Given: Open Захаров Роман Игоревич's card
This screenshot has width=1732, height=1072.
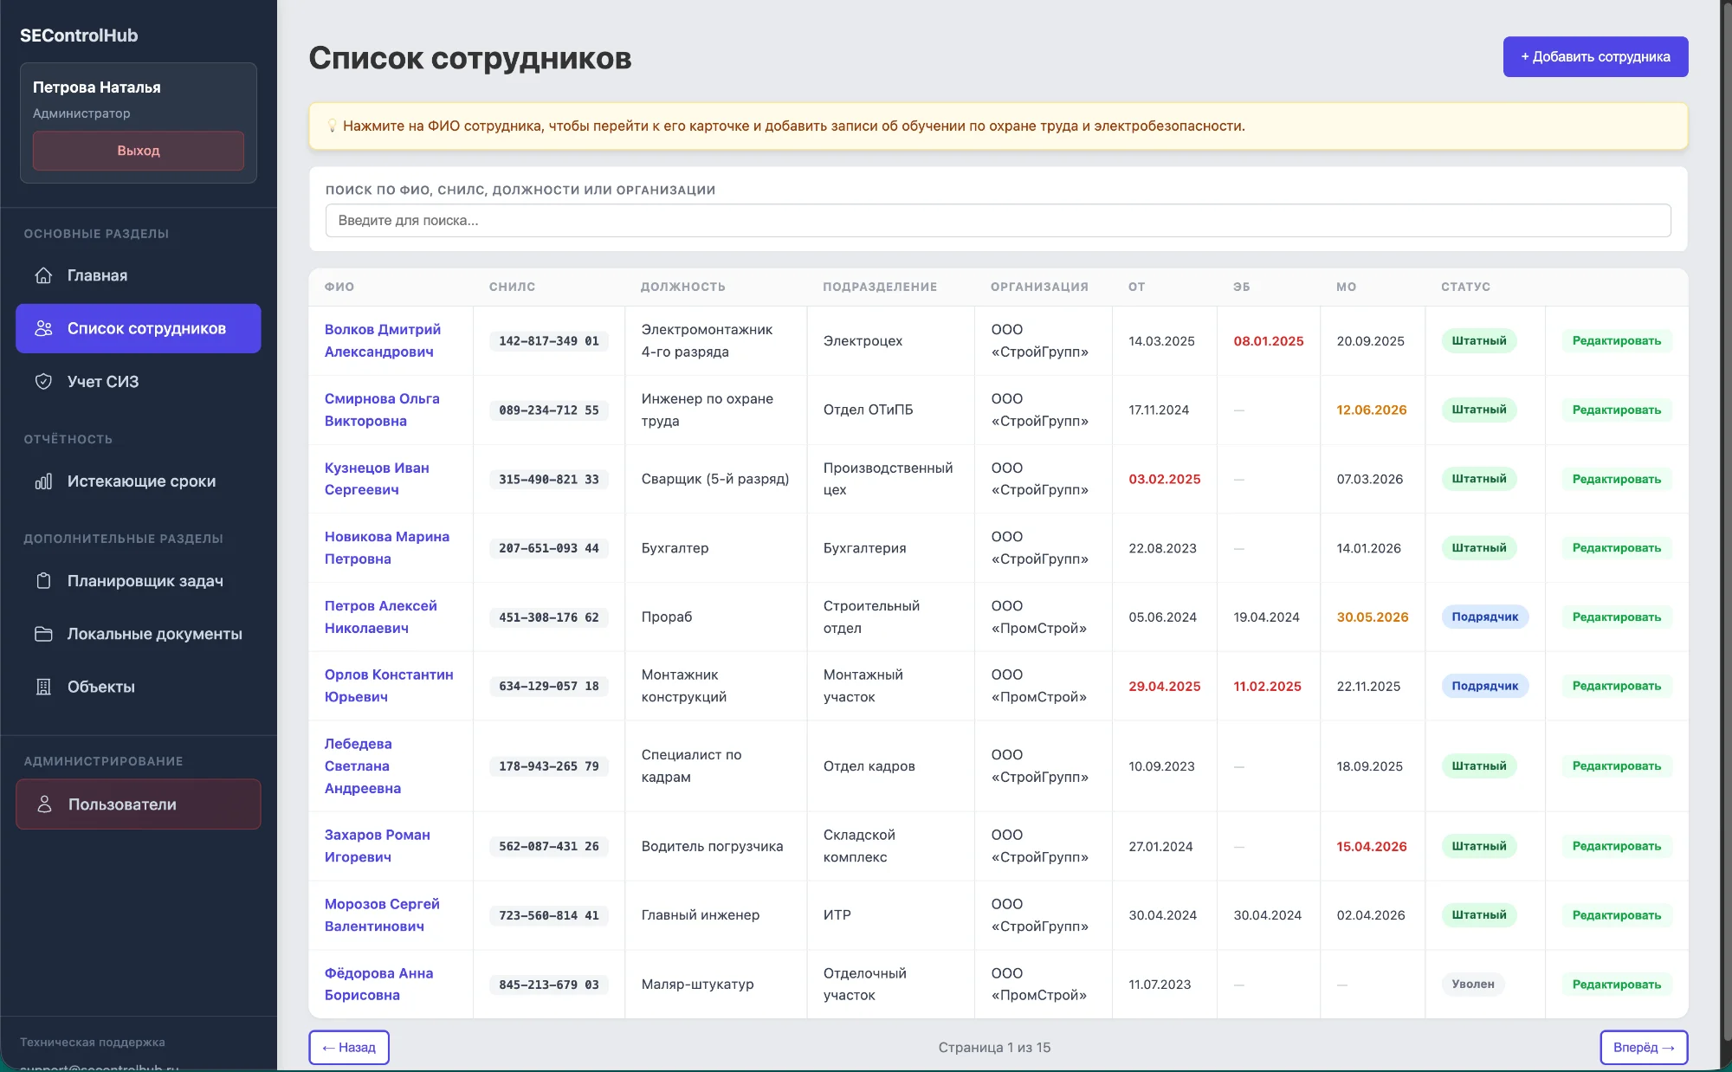Looking at the screenshot, I should click(x=378, y=846).
